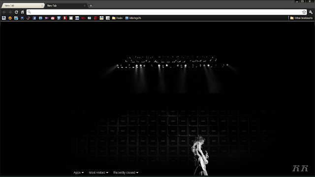Click the address bar field
This screenshot has height=177, width=315.
pyautogui.click(x=166, y=12)
